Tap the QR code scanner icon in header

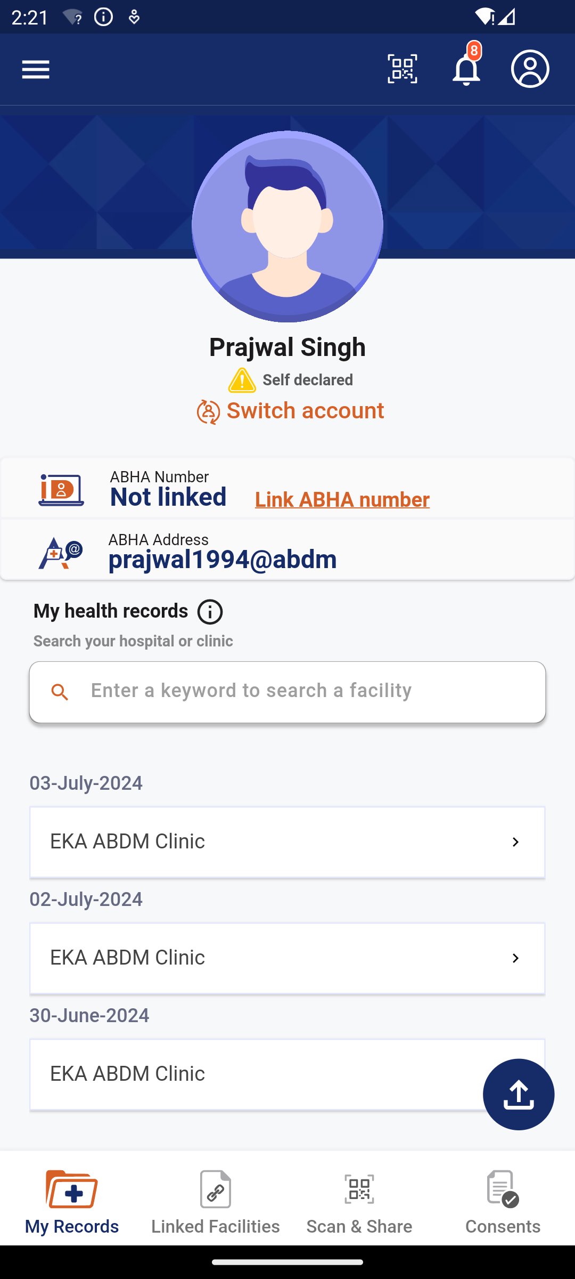pyautogui.click(x=402, y=69)
